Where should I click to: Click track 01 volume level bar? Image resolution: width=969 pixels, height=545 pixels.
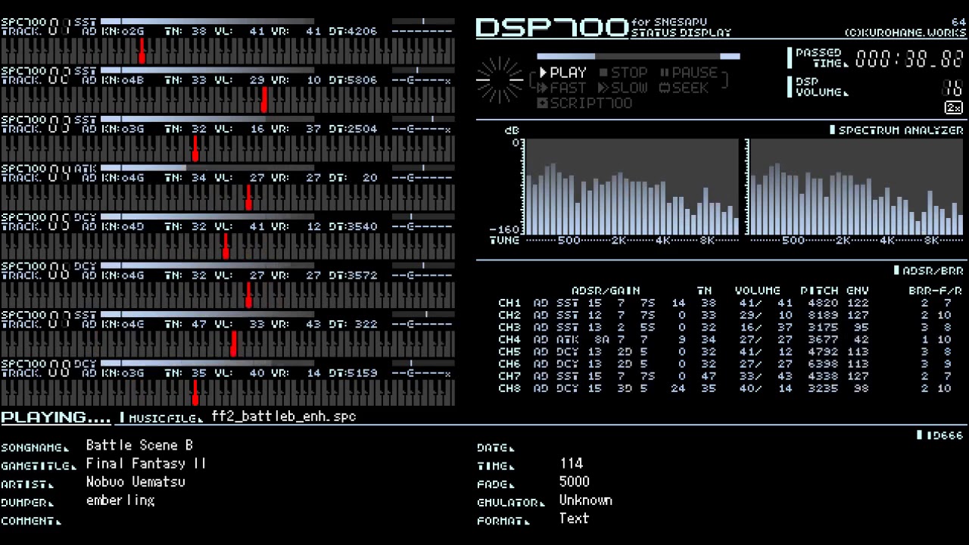(x=207, y=21)
